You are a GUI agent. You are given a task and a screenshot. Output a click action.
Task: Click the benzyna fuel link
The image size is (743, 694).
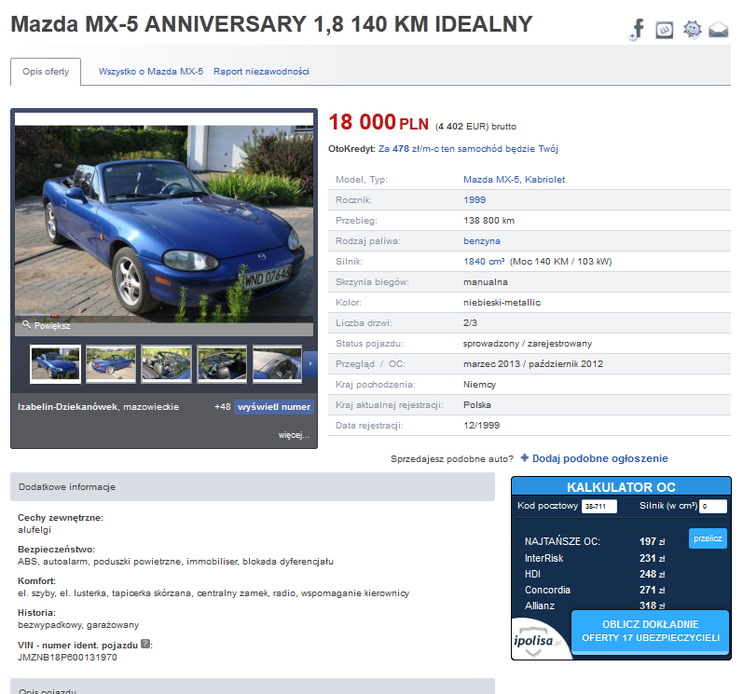coord(481,241)
